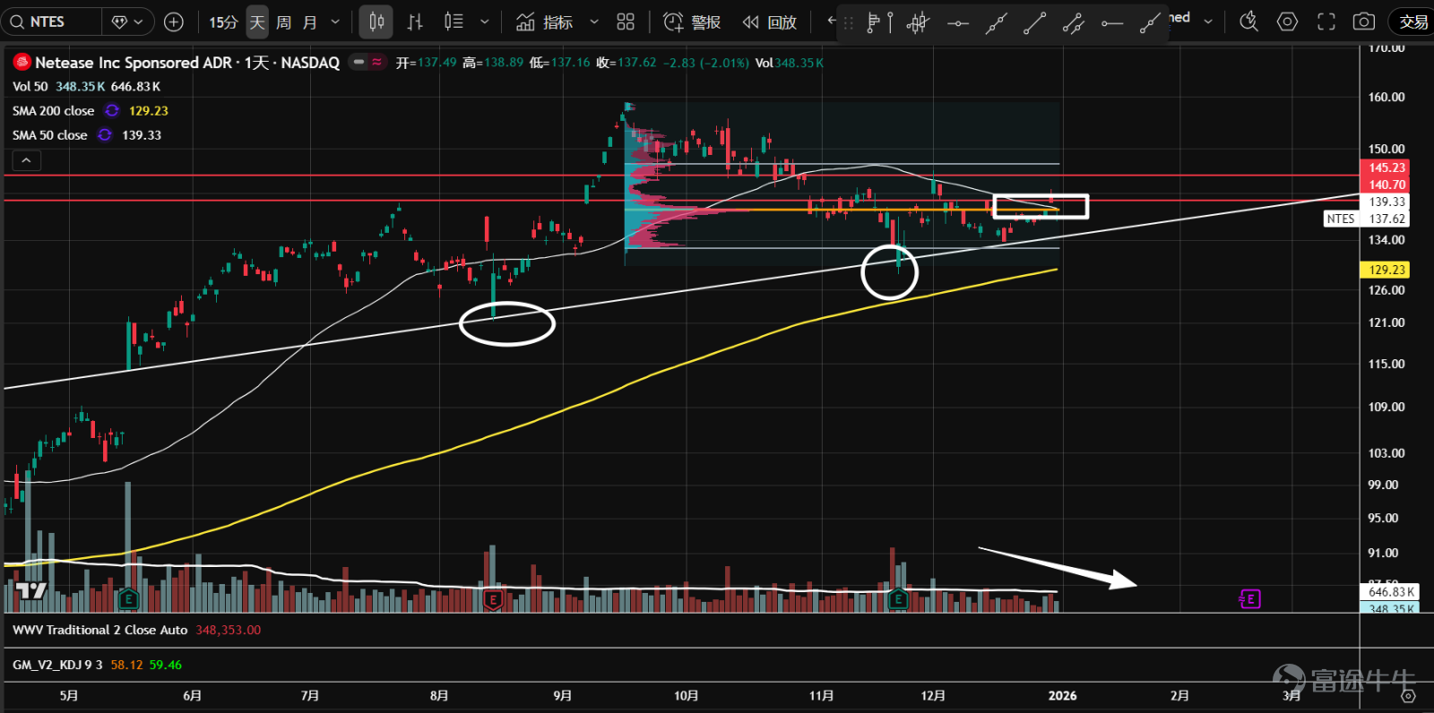Toggle fullscreen mode icon
Screen dimensions: 1434x713
pyautogui.click(x=1326, y=21)
